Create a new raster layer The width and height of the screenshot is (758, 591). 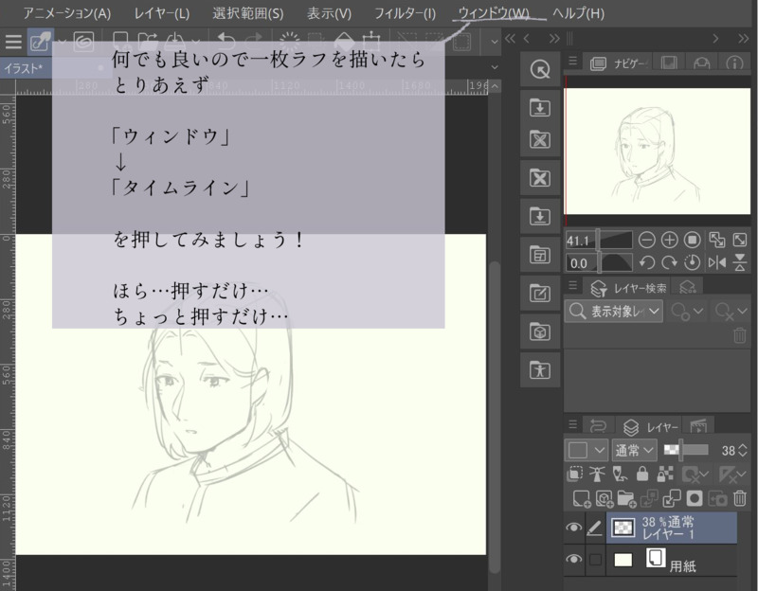(x=581, y=498)
